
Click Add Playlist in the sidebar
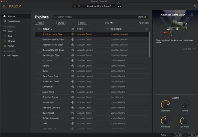[12, 56]
